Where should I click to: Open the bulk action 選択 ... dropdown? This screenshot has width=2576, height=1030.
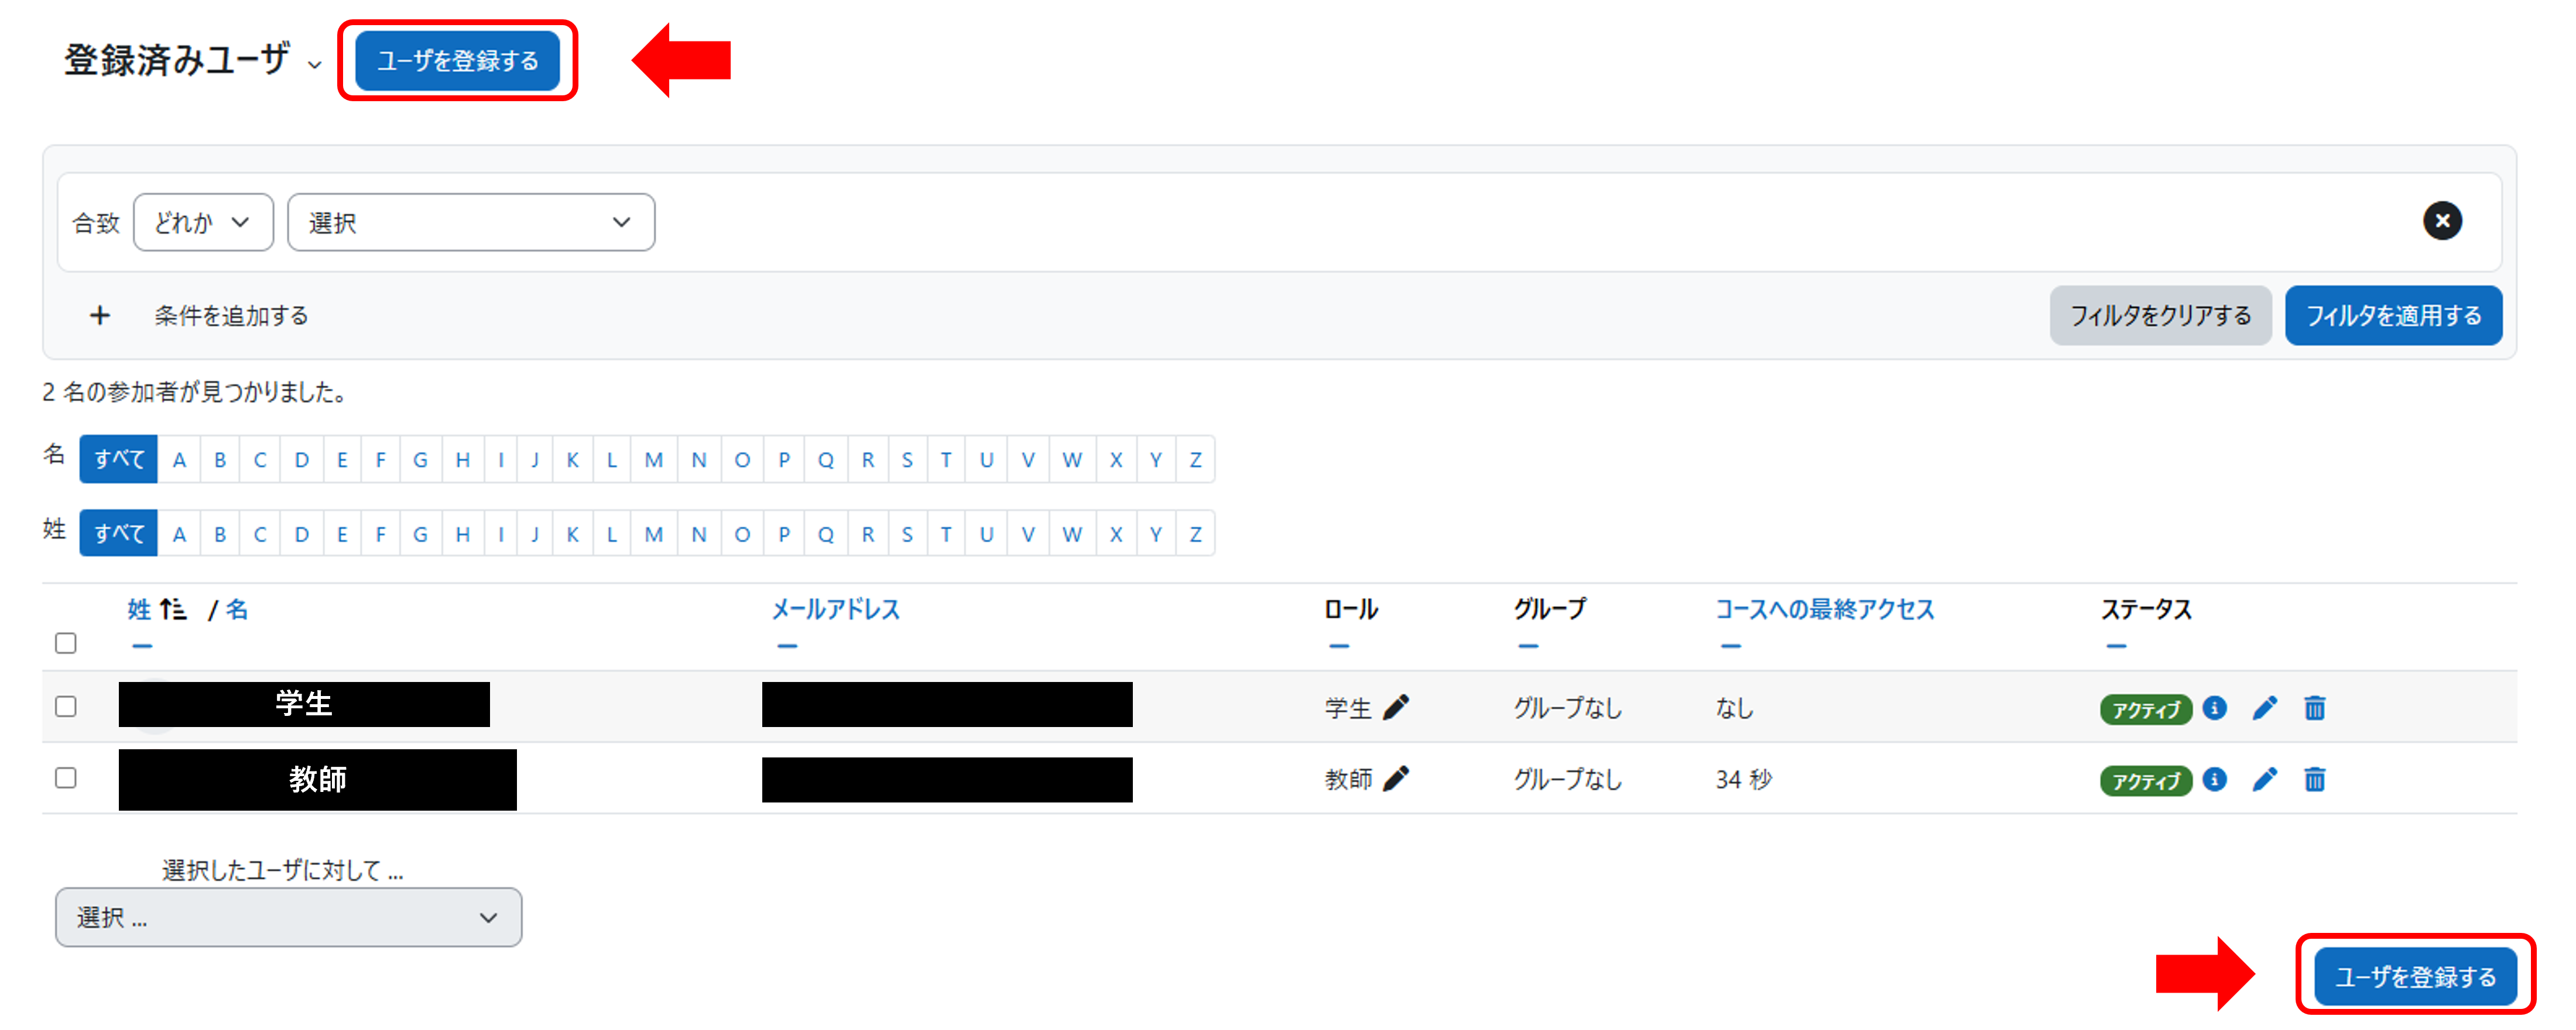[288, 917]
